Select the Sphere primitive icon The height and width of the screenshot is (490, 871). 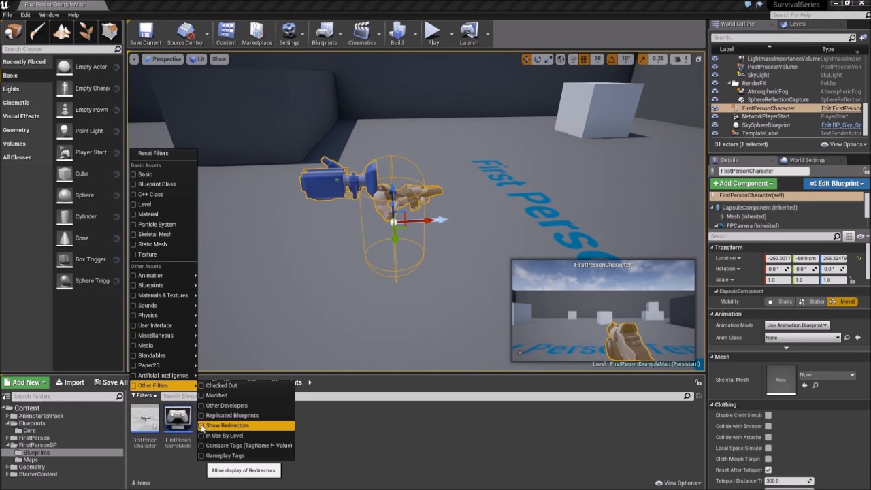tap(64, 195)
